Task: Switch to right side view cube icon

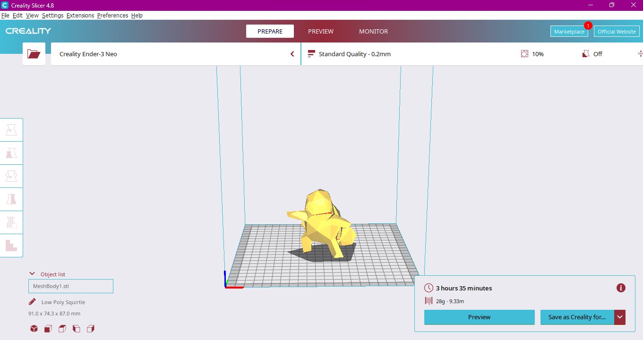Action: [x=91, y=329]
